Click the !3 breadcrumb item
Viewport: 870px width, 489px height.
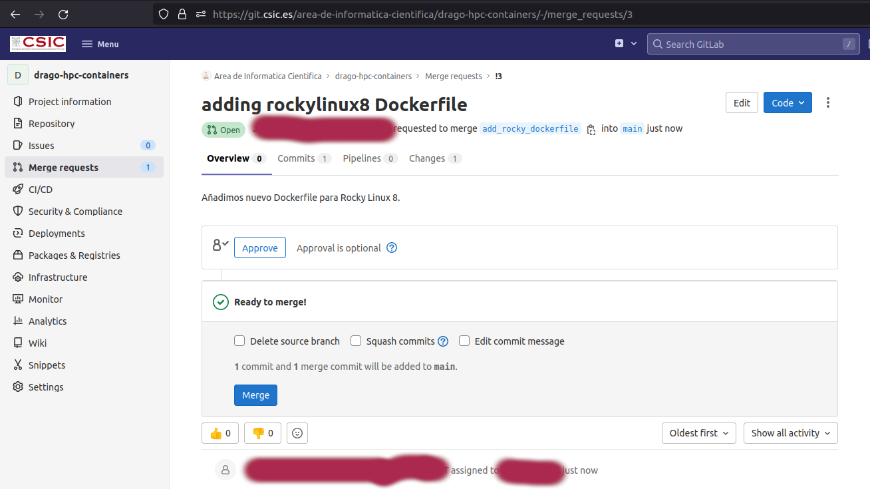click(499, 77)
